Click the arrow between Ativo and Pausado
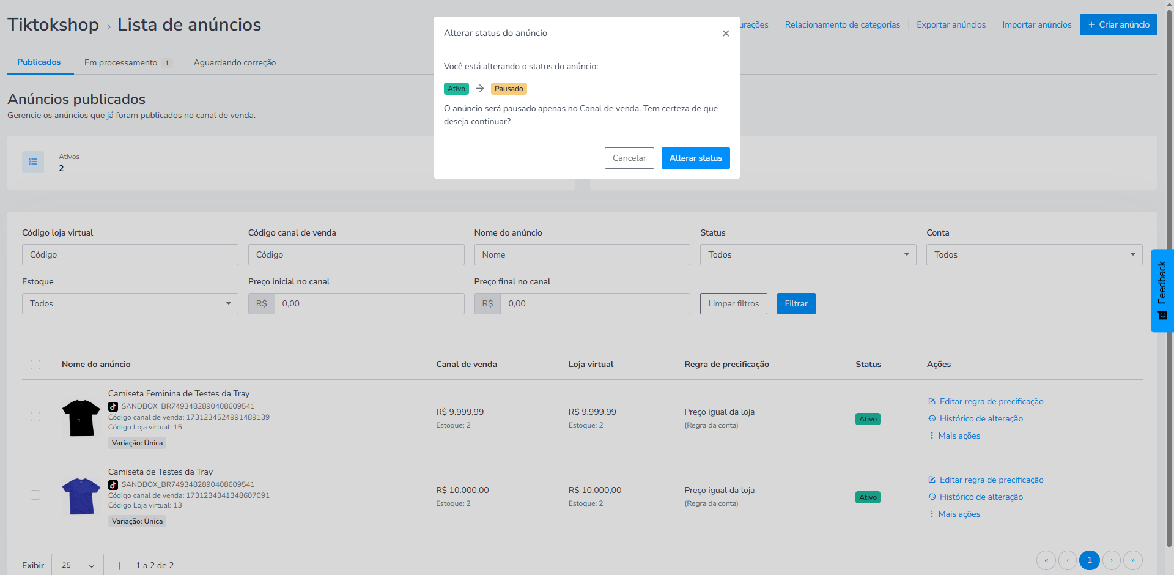Image resolution: width=1174 pixels, height=575 pixels. [480, 89]
